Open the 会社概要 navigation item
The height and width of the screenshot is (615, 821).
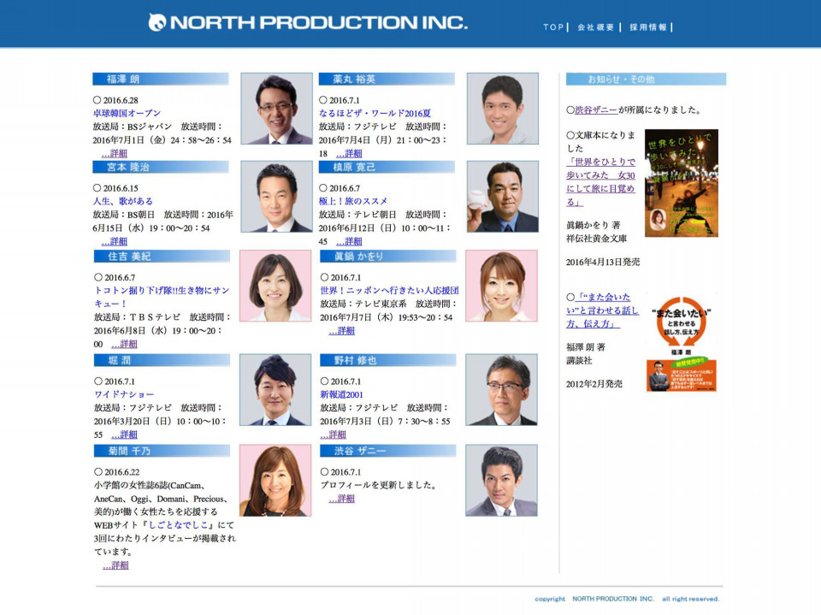pos(595,27)
